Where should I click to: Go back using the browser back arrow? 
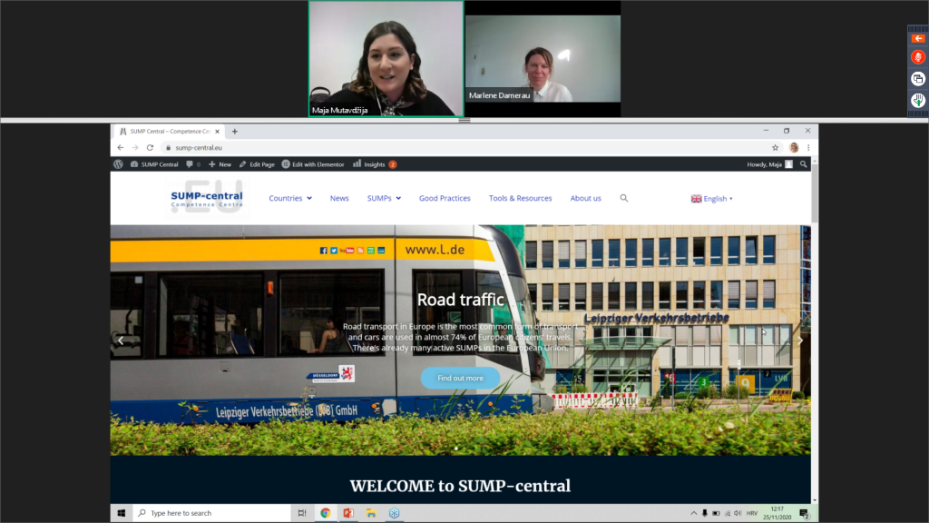click(x=121, y=148)
